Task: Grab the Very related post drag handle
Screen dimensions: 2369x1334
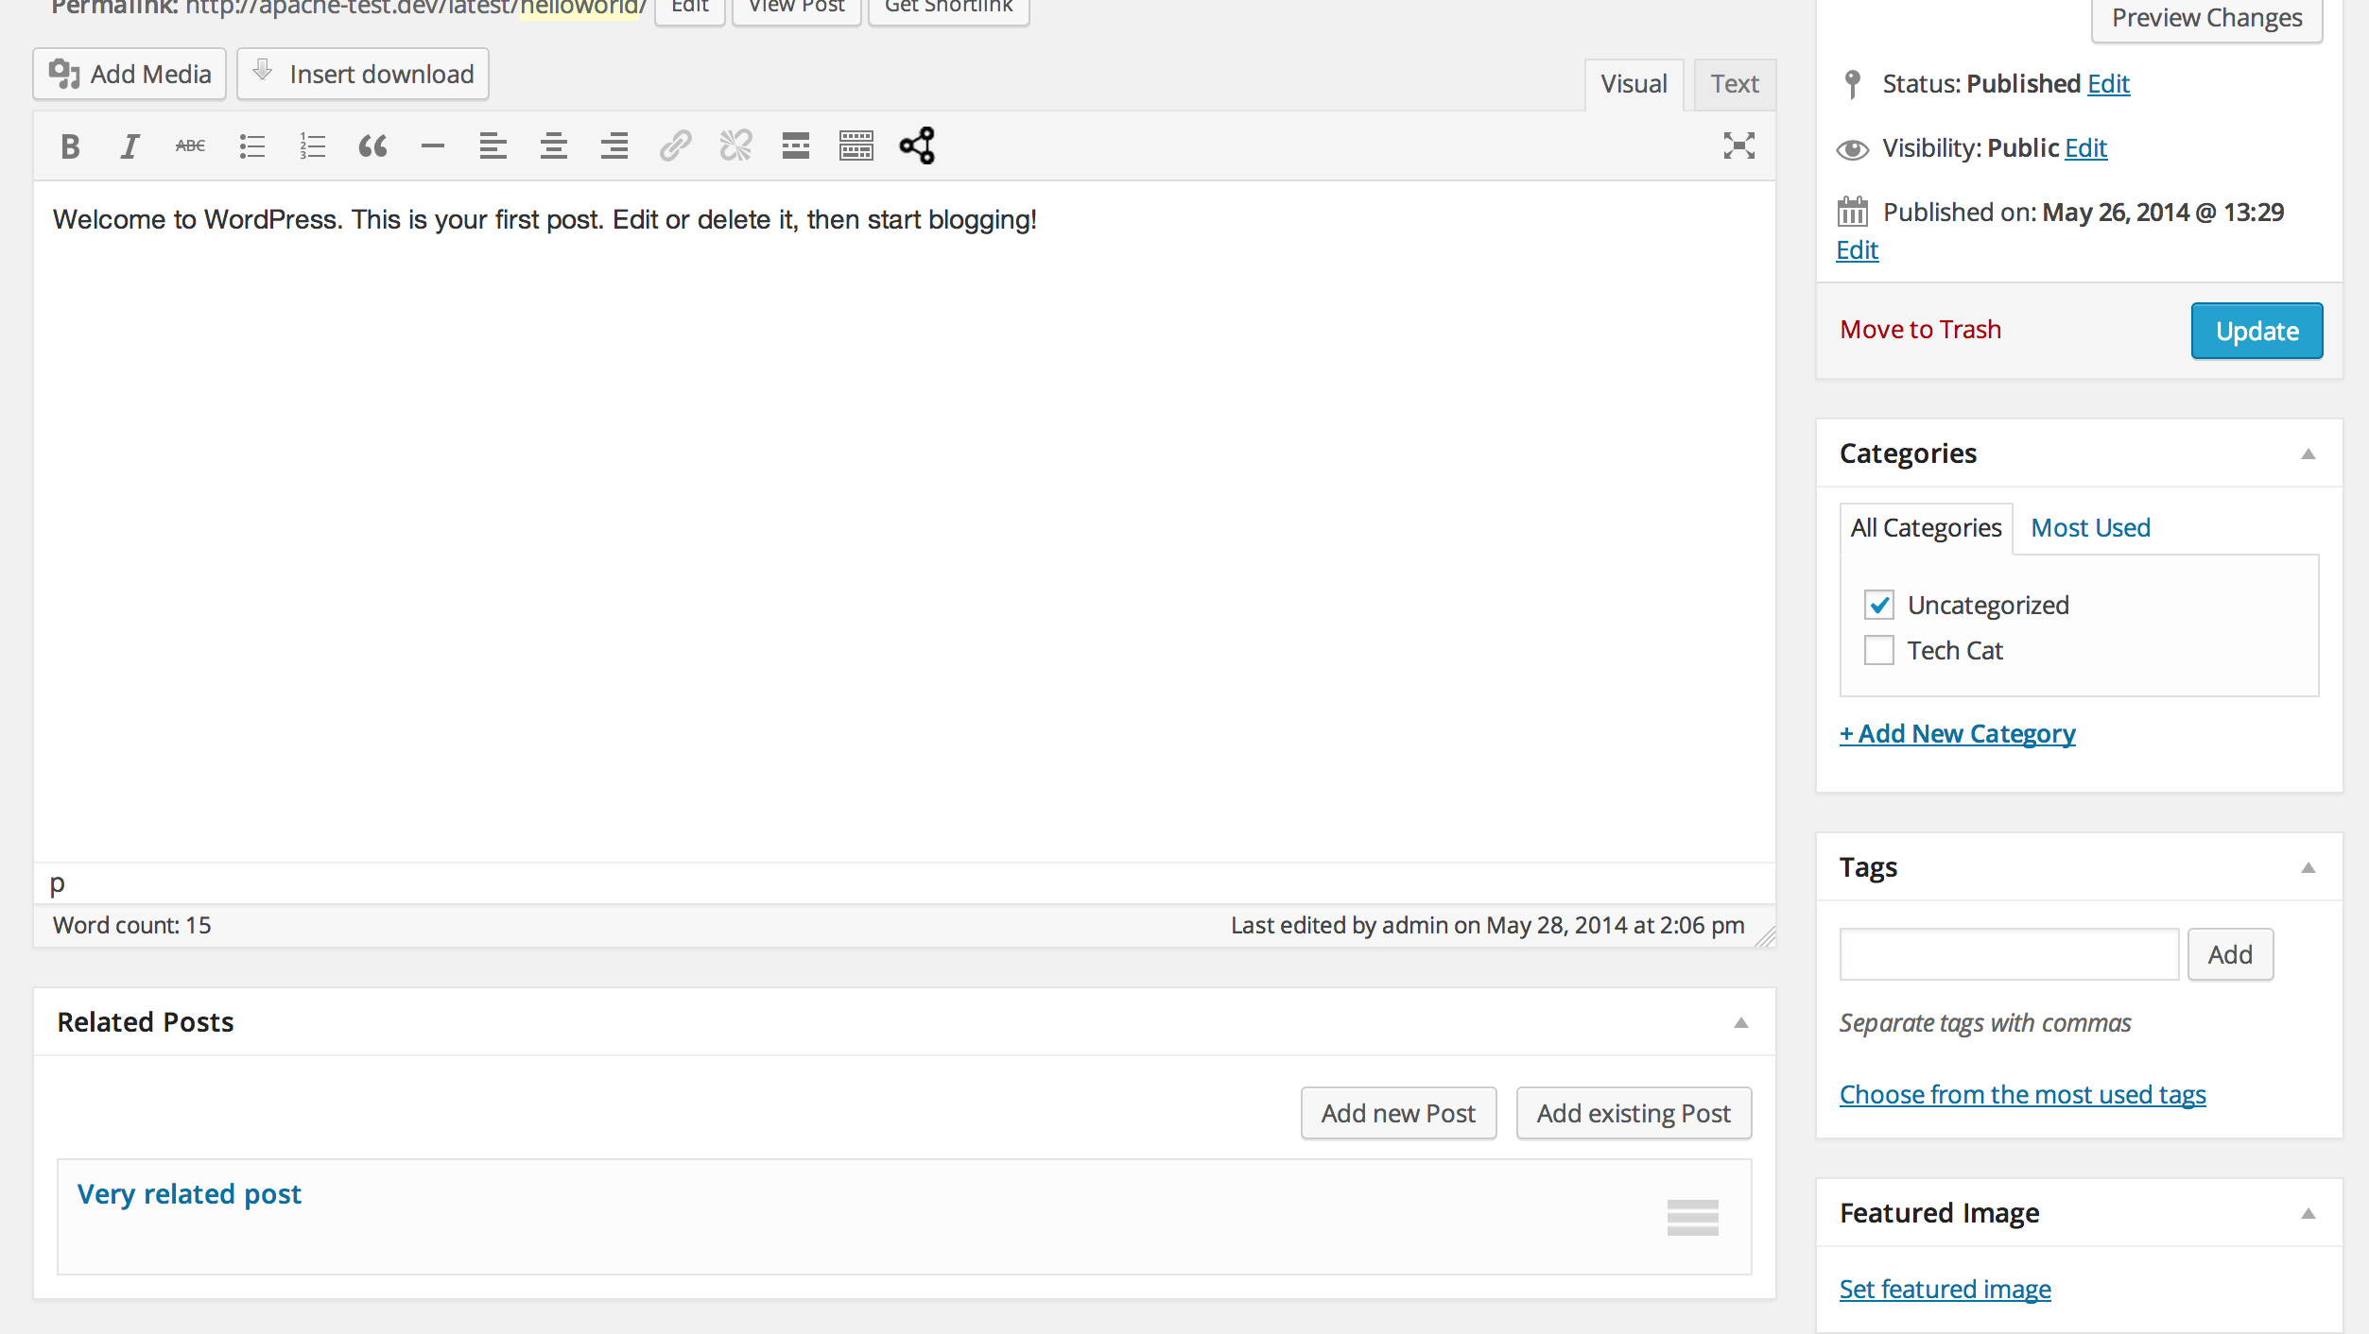Action: [1692, 1217]
